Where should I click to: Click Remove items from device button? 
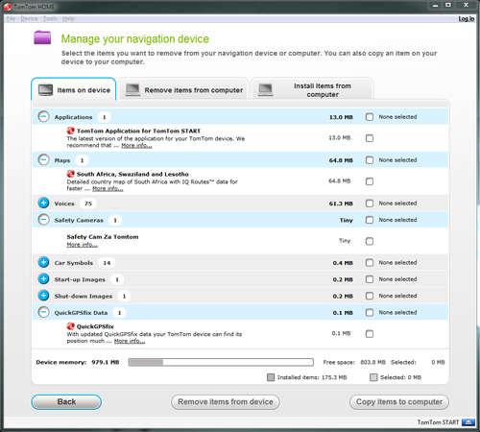pyautogui.click(x=226, y=402)
